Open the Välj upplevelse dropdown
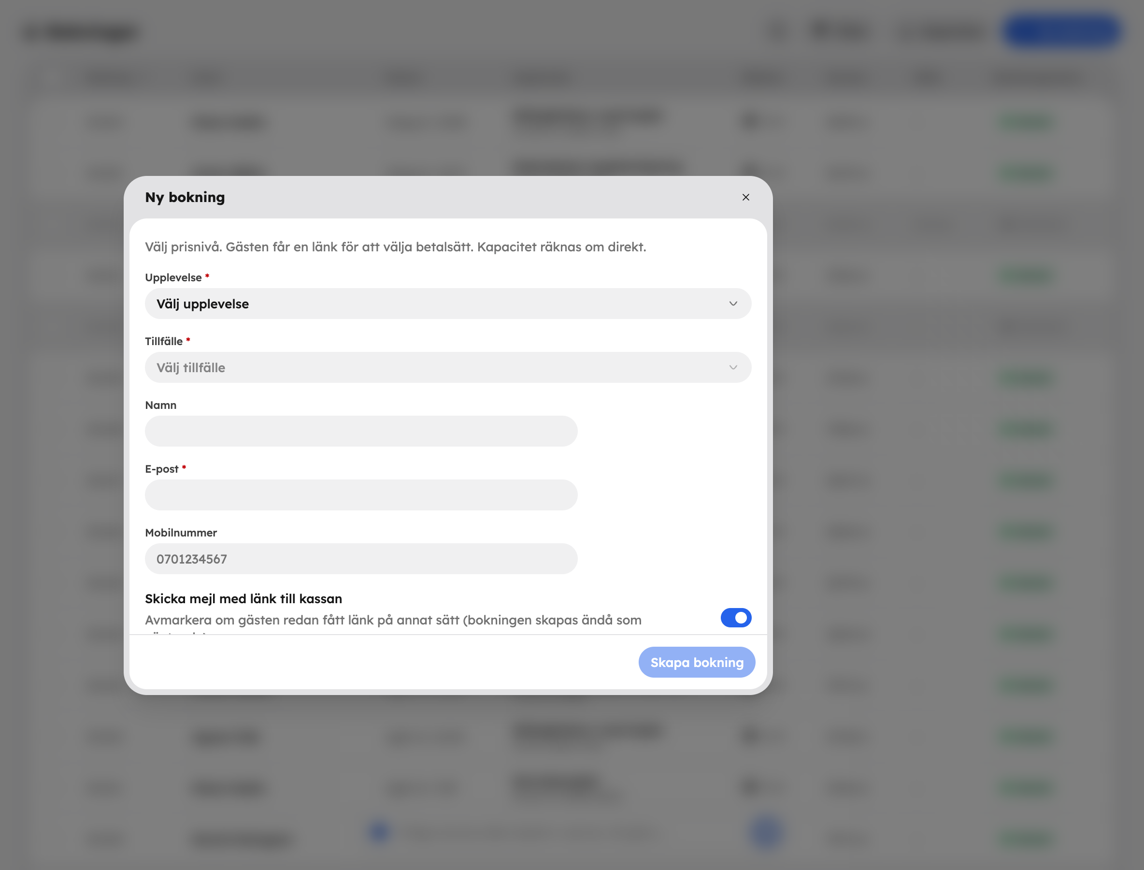This screenshot has width=1144, height=870. (x=448, y=304)
